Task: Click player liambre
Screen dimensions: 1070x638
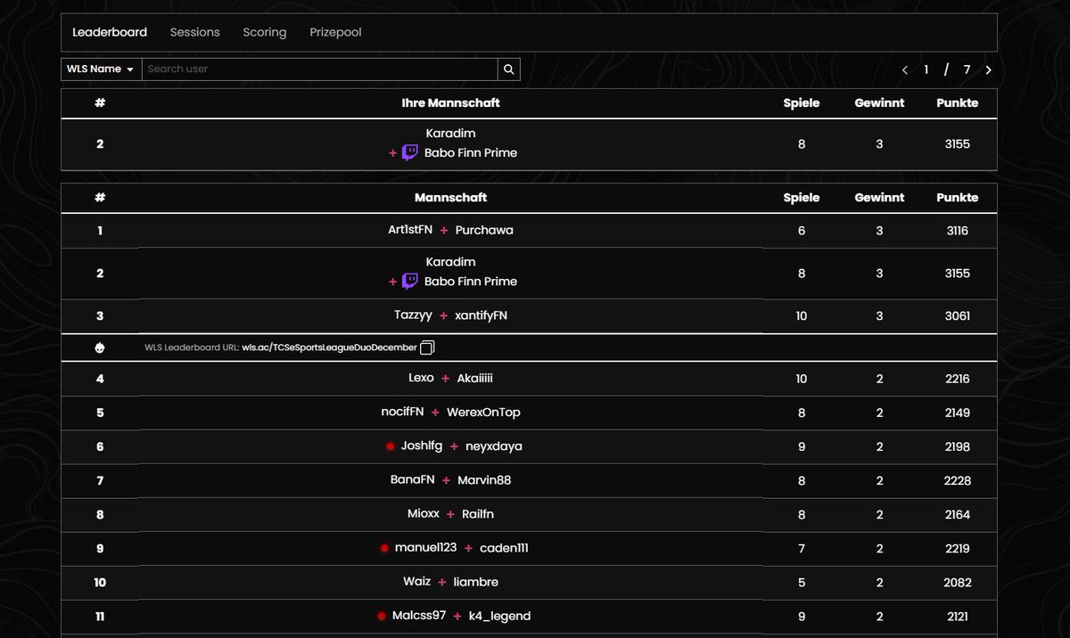Action: point(476,582)
